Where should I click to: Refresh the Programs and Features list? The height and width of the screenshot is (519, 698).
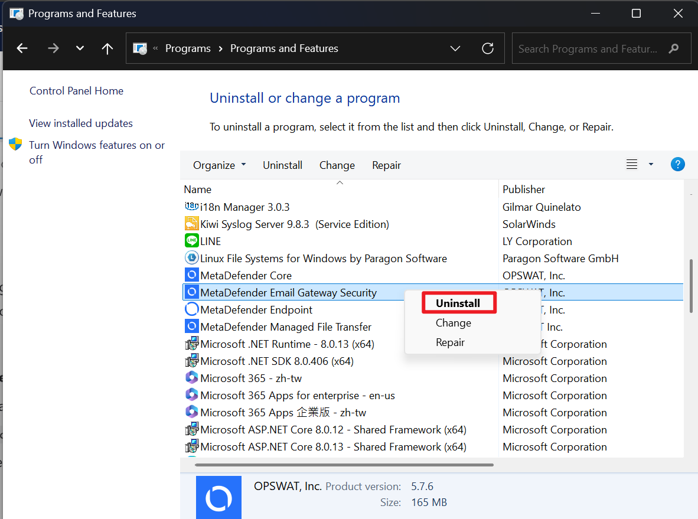click(x=488, y=48)
